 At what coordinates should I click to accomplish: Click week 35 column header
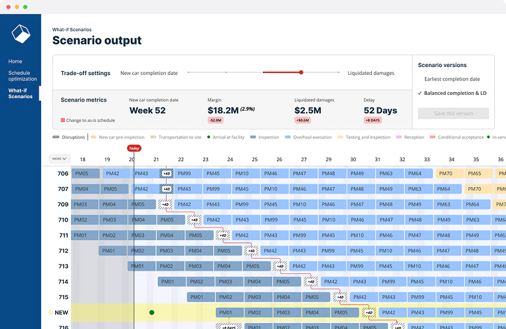pyautogui.click(x=476, y=159)
